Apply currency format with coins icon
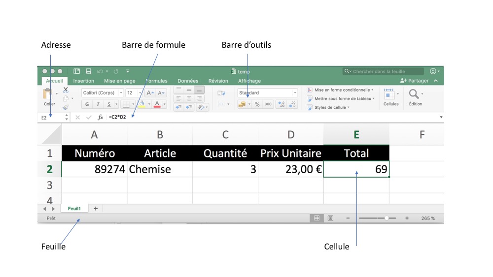493x277 pixels. tap(242, 104)
